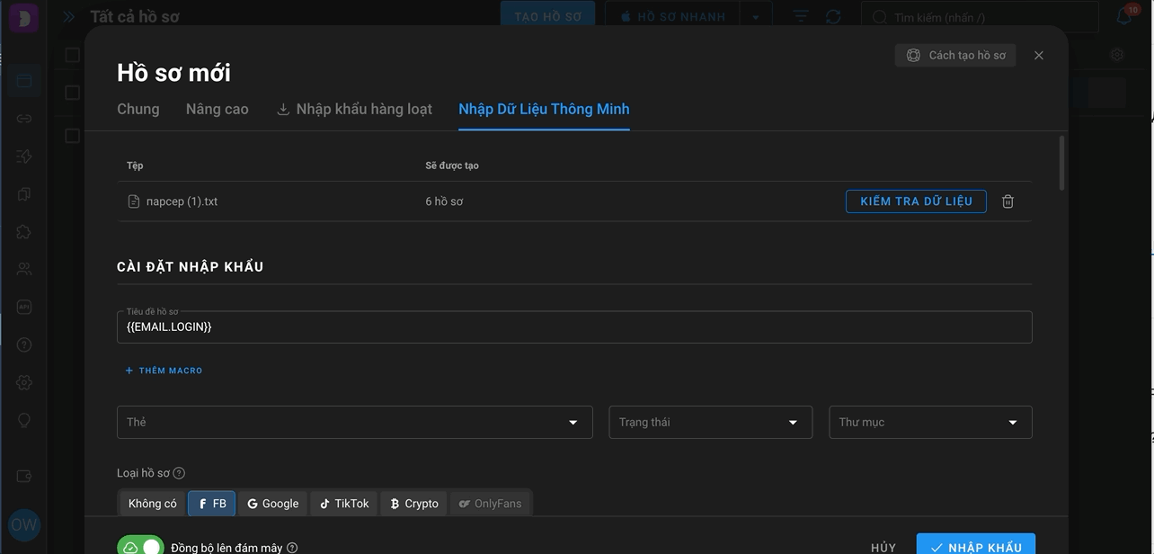
Task: Select the Google profile type
Action: tap(273, 504)
